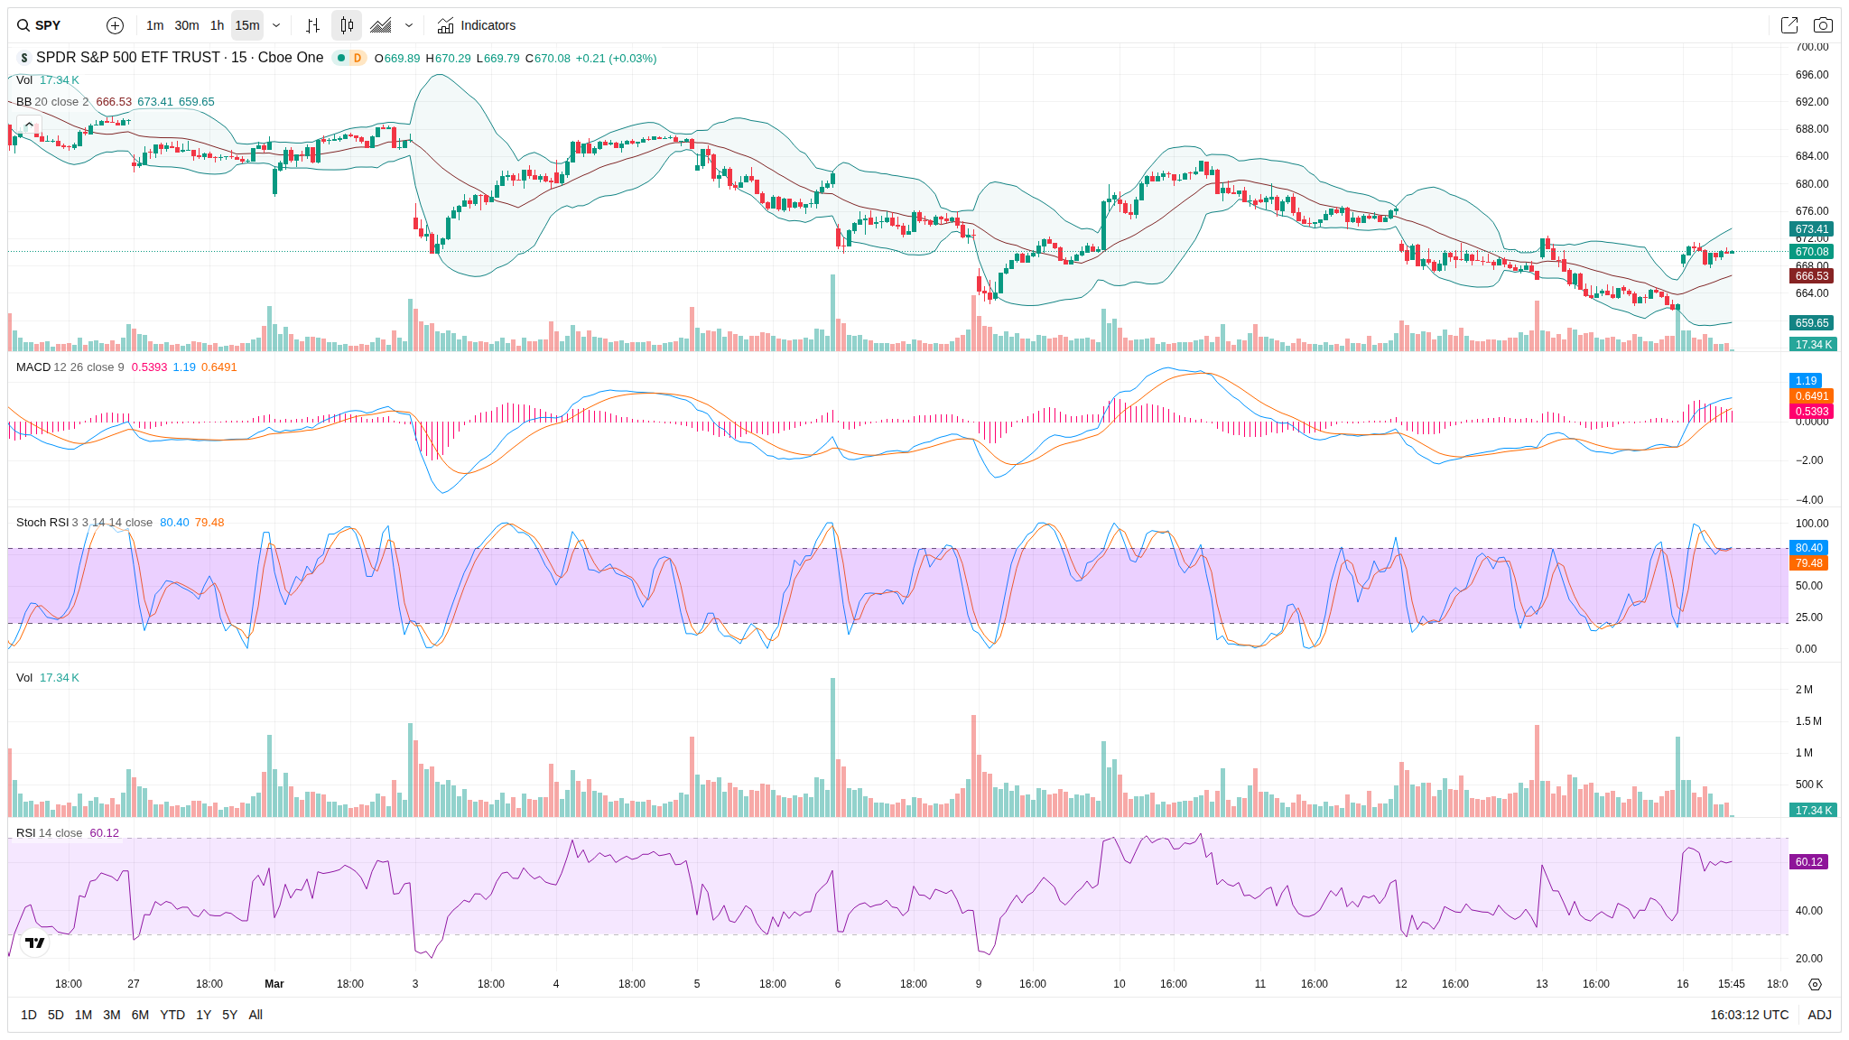Open the fullscreen popout icon

1789,25
